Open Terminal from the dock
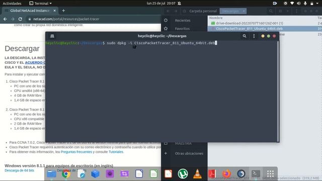Viewport: 322px width, 181px height. [256, 174]
